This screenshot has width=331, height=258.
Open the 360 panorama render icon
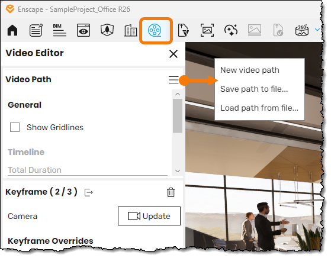302,30
